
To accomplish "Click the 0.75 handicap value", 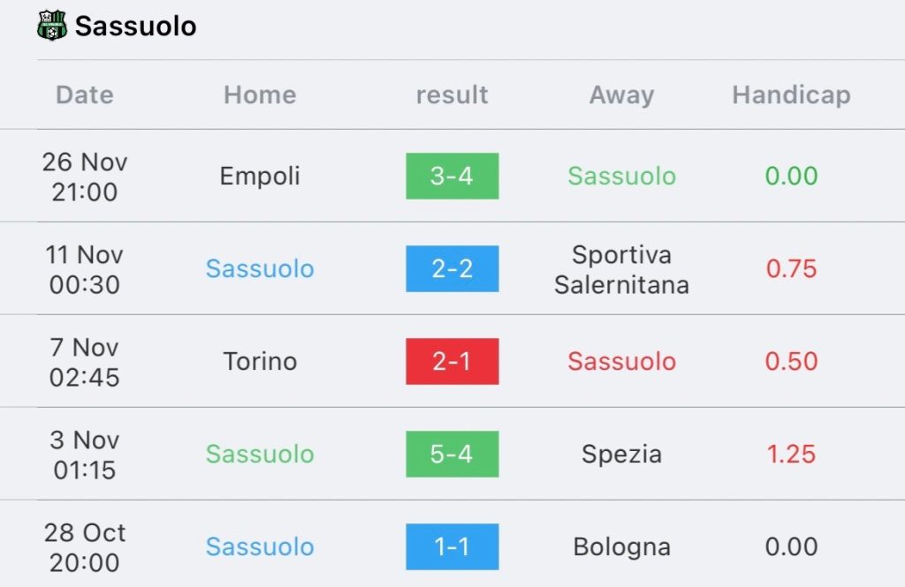I will [x=791, y=268].
